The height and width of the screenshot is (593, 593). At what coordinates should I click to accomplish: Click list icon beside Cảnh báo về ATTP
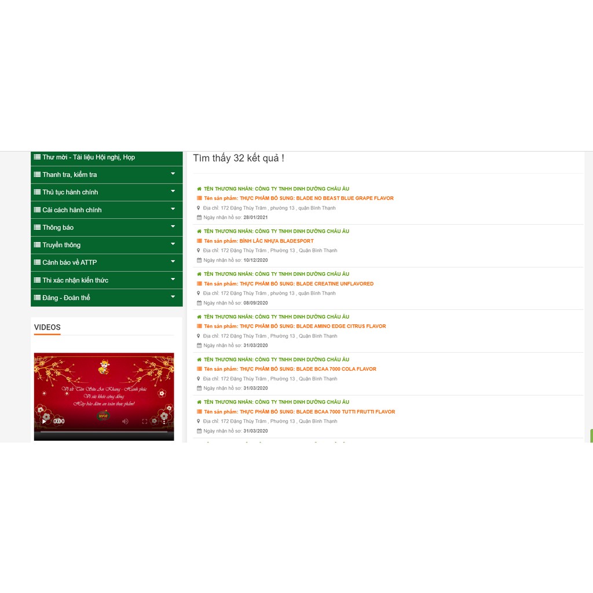(37, 262)
